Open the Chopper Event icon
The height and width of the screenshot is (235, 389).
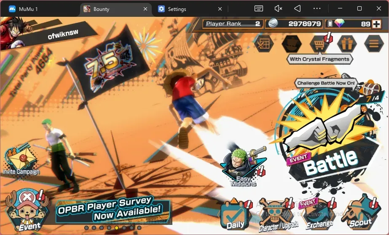pos(27,210)
